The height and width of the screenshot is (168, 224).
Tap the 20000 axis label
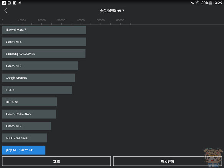click(42, 20)
